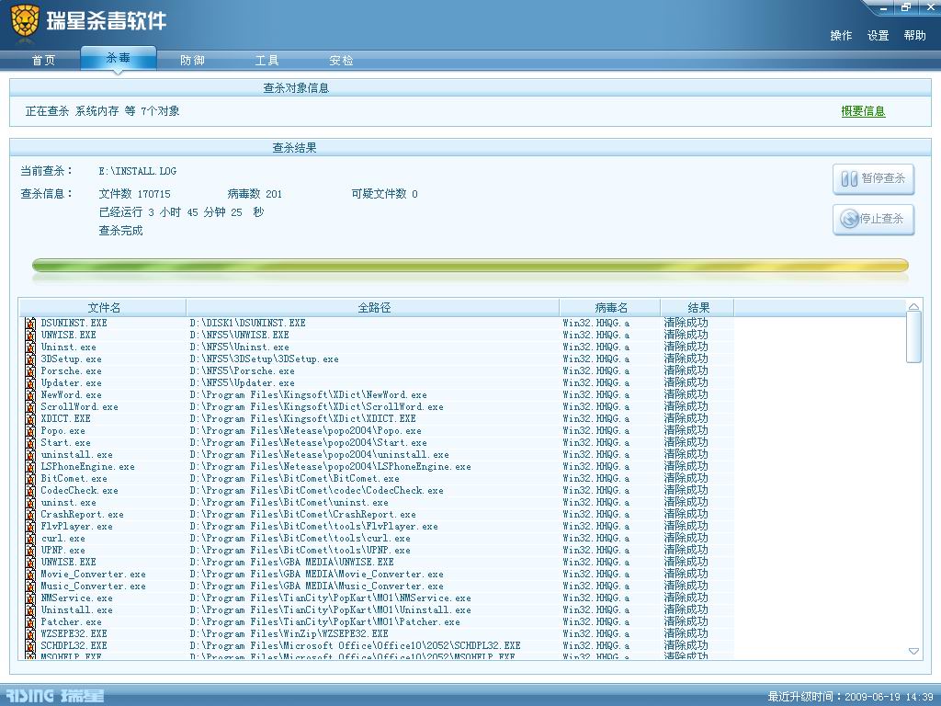Open the 防御 tab

(x=193, y=61)
